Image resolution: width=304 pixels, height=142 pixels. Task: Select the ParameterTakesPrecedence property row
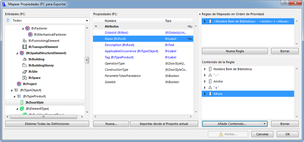(143, 76)
